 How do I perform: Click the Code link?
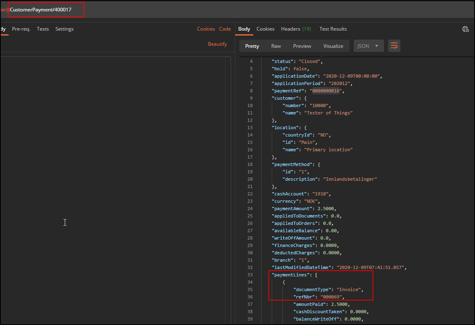tap(225, 29)
